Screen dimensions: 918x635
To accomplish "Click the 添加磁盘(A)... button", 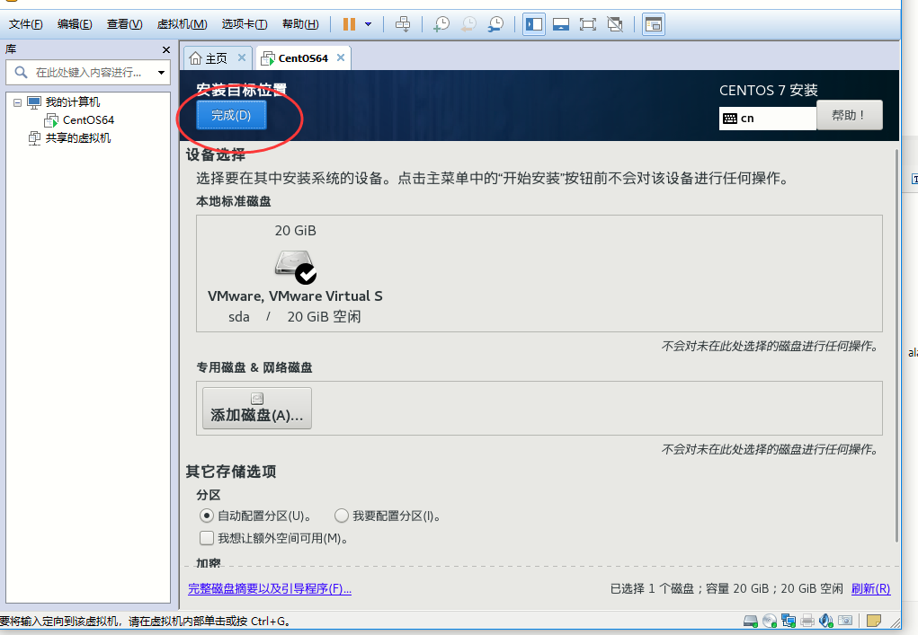I will 257,408.
